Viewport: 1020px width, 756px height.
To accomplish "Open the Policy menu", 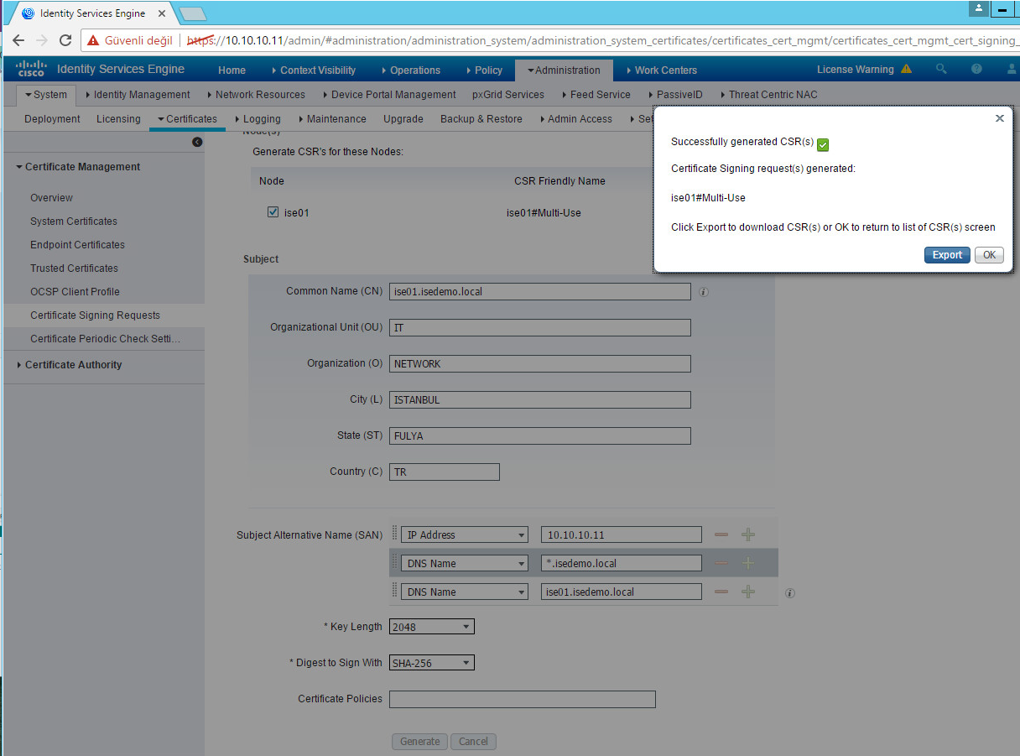I will coord(484,70).
